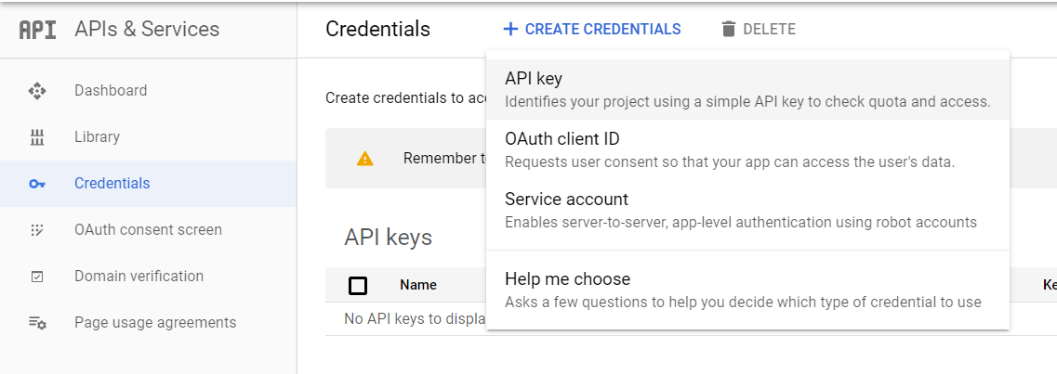Open the OAuth consent screen page
The image size is (1057, 374).
pos(149,230)
